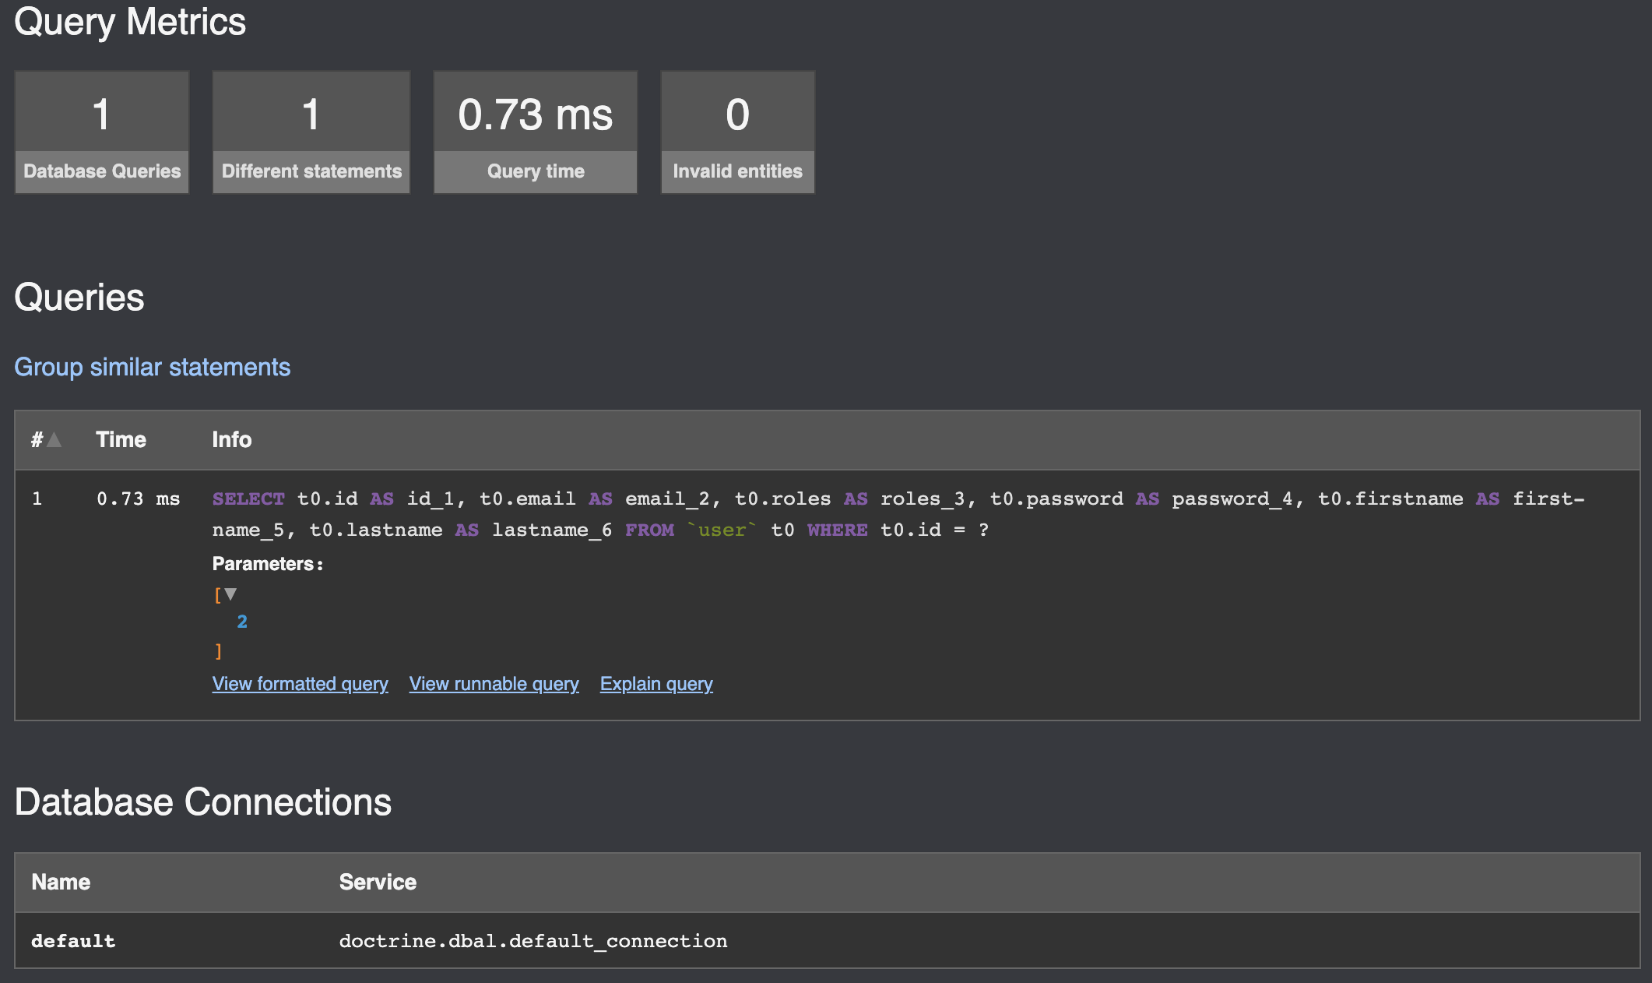Click the Name column header in connections table
Viewport: 1652px width, 983px height.
(x=61, y=883)
